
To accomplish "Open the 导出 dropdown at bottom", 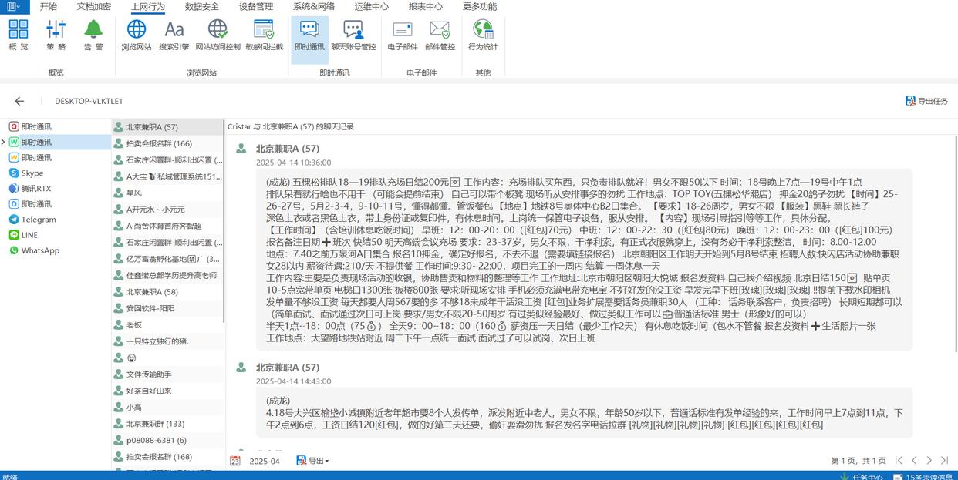I will tap(318, 461).
